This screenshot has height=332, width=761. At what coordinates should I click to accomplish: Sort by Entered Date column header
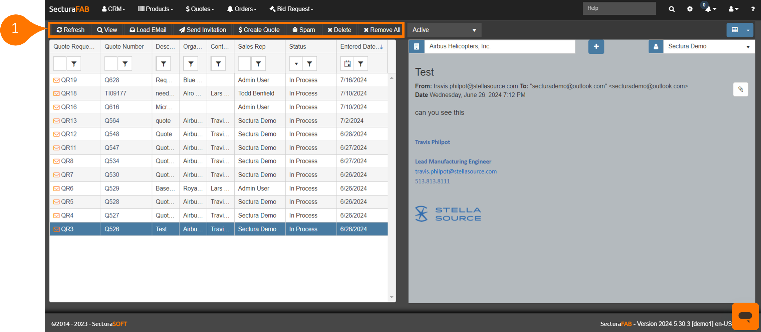click(361, 46)
